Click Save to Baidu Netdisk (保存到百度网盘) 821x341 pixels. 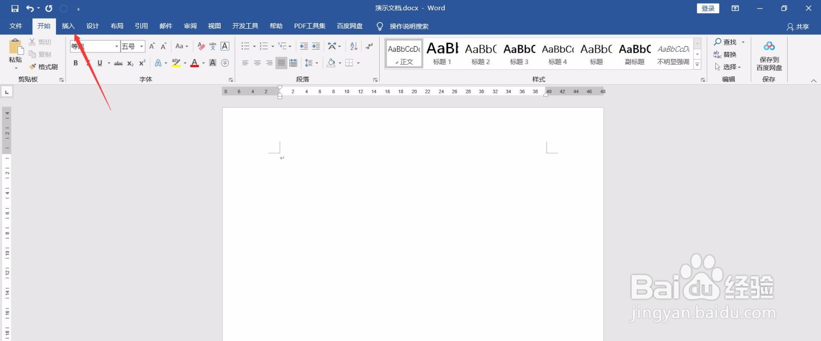pos(769,56)
